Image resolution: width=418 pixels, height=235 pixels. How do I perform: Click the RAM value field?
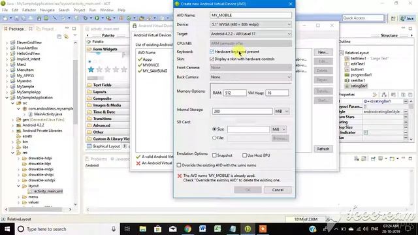235,93
